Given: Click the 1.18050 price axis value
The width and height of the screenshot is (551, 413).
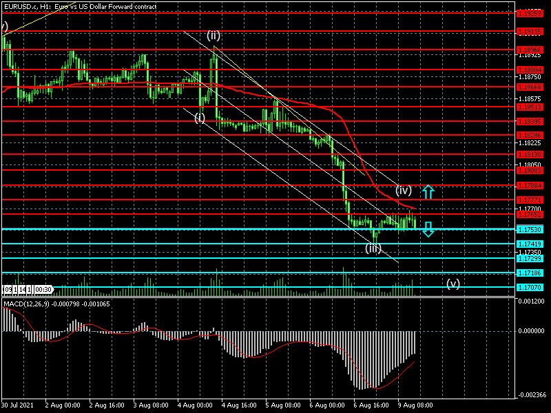Looking at the screenshot, I should click(x=530, y=165).
